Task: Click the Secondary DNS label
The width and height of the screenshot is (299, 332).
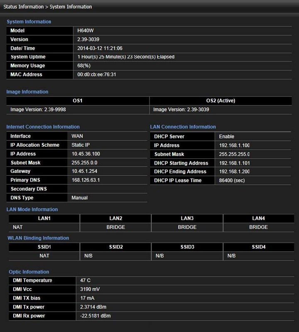Action: 29,189
